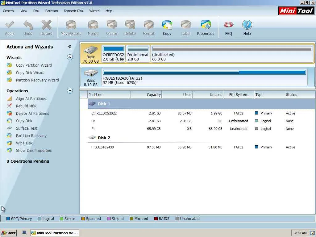This screenshot has width=316, height=237.
Task: Open the Help menu
Action: (109, 11)
